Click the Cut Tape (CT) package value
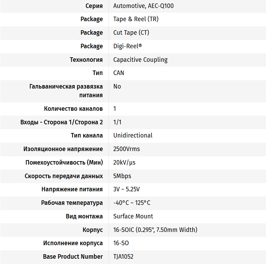 pos(131,33)
